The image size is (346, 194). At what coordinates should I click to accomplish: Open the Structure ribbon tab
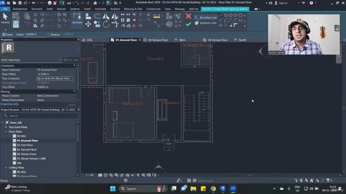tap(37, 9)
